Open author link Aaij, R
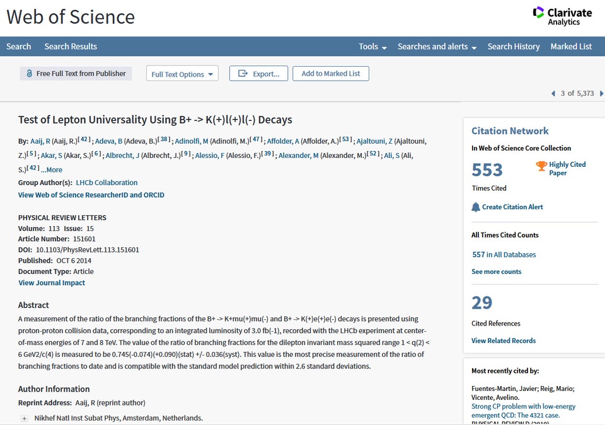605x425 pixels. (40, 141)
